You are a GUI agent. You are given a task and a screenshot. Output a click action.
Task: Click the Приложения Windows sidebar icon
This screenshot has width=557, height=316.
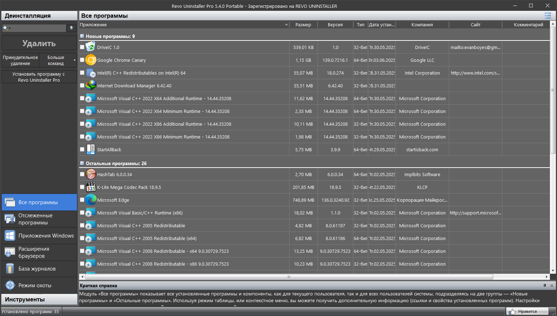pos(10,235)
